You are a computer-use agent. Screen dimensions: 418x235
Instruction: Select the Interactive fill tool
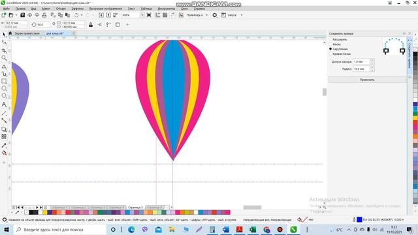tap(4, 153)
